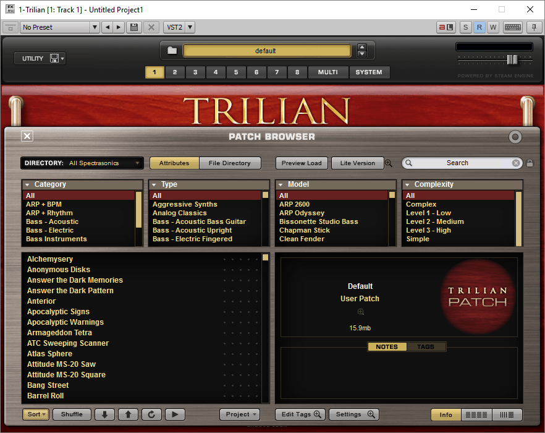The height and width of the screenshot is (433, 545).
Task: Open the Sort dropdown
Action: coord(36,414)
